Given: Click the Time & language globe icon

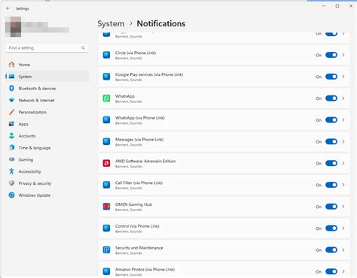Looking at the screenshot, I should click(x=11, y=147).
